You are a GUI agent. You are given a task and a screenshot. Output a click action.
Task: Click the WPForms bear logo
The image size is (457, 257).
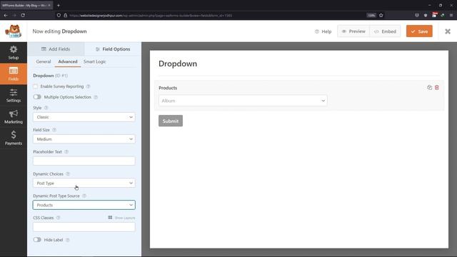coord(14,31)
